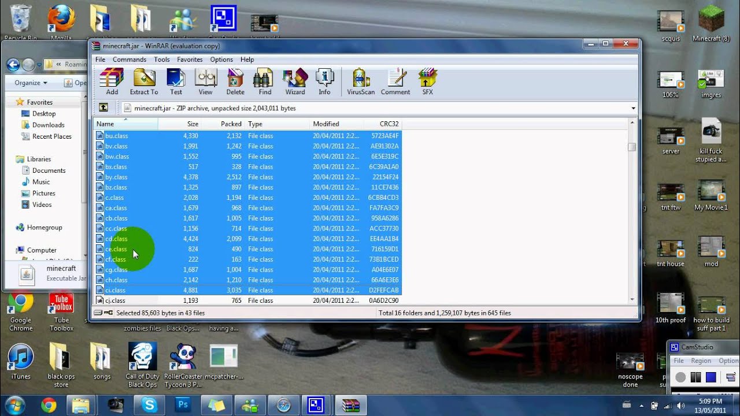This screenshot has height=416, width=740.
Task: Go up one level in the archive
Action: [103, 107]
